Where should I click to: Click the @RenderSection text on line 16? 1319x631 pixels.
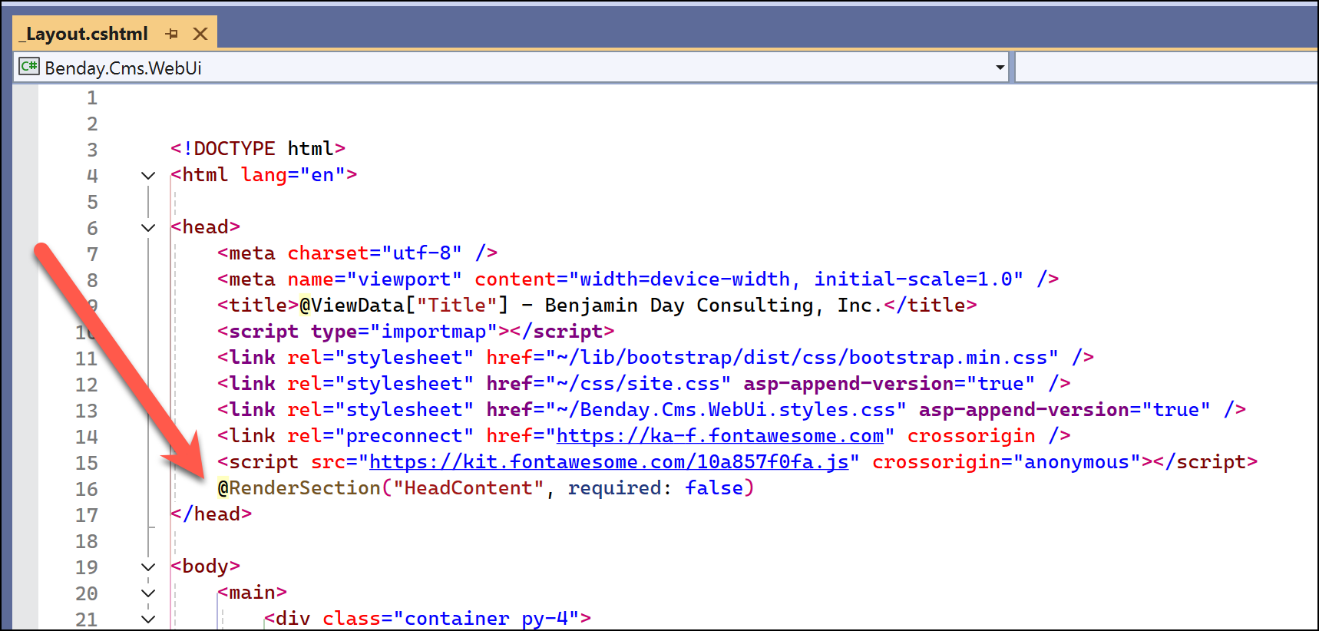pyautogui.click(x=299, y=488)
